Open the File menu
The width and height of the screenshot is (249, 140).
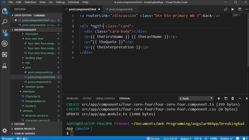pos(11,2)
